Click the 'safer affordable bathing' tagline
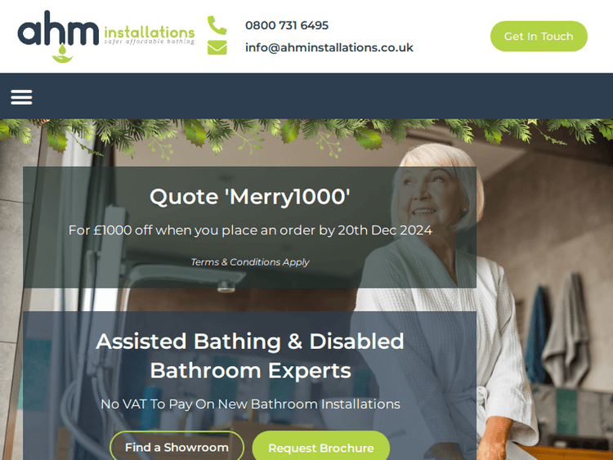 click(150, 42)
